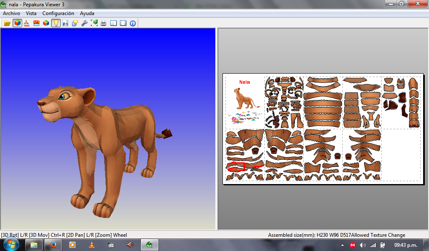Open the Archivo menu
Viewport: 429px width, 251px height.
11,13
